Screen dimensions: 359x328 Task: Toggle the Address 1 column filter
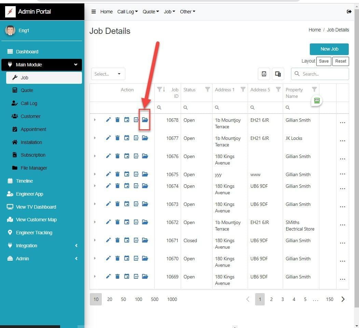(x=243, y=90)
